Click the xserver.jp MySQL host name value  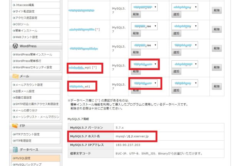tap(132, 136)
